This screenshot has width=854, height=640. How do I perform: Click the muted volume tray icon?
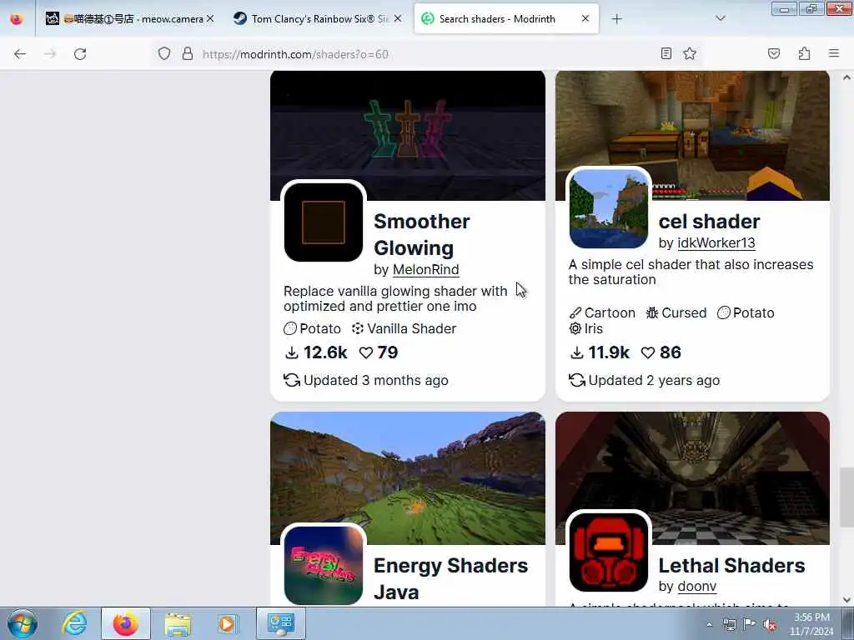pyautogui.click(x=770, y=624)
